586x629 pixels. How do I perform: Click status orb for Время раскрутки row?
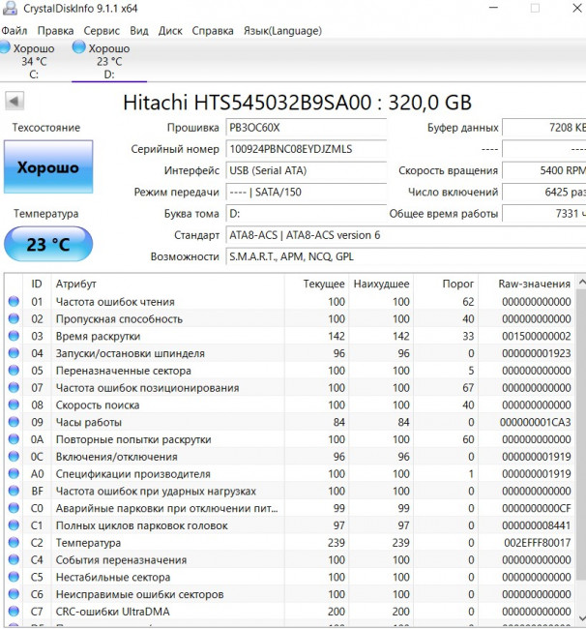pyautogui.click(x=14, y=336)
